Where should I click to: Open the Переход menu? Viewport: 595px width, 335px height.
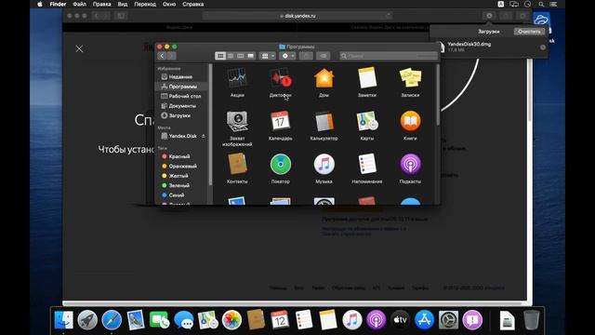click(x=145, y=4)
